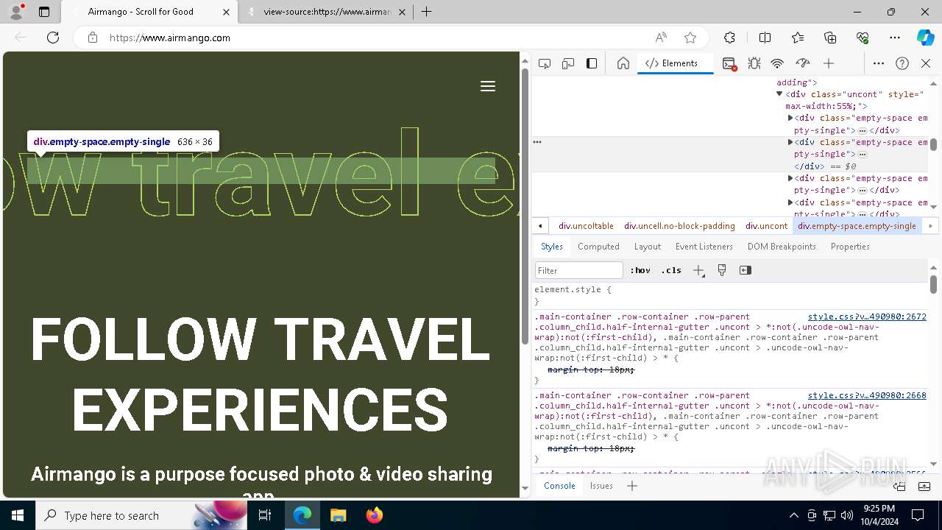Toggle computed styles sidebar icon
942x530 pixels.
click(746, 270)
